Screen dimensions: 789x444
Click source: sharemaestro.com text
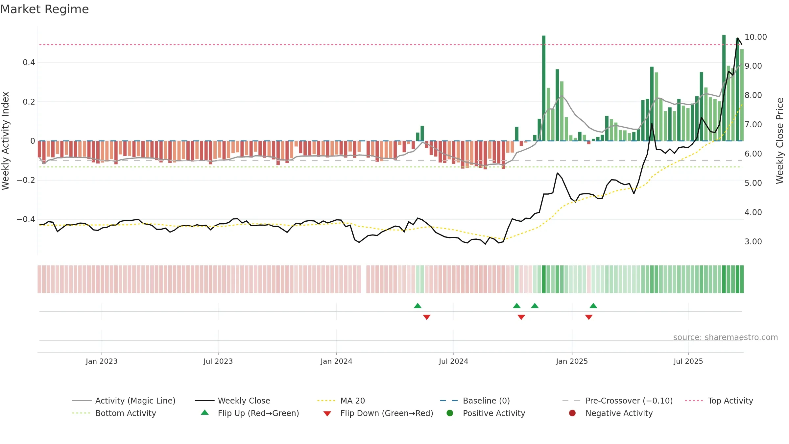click(x=726, y=337)
